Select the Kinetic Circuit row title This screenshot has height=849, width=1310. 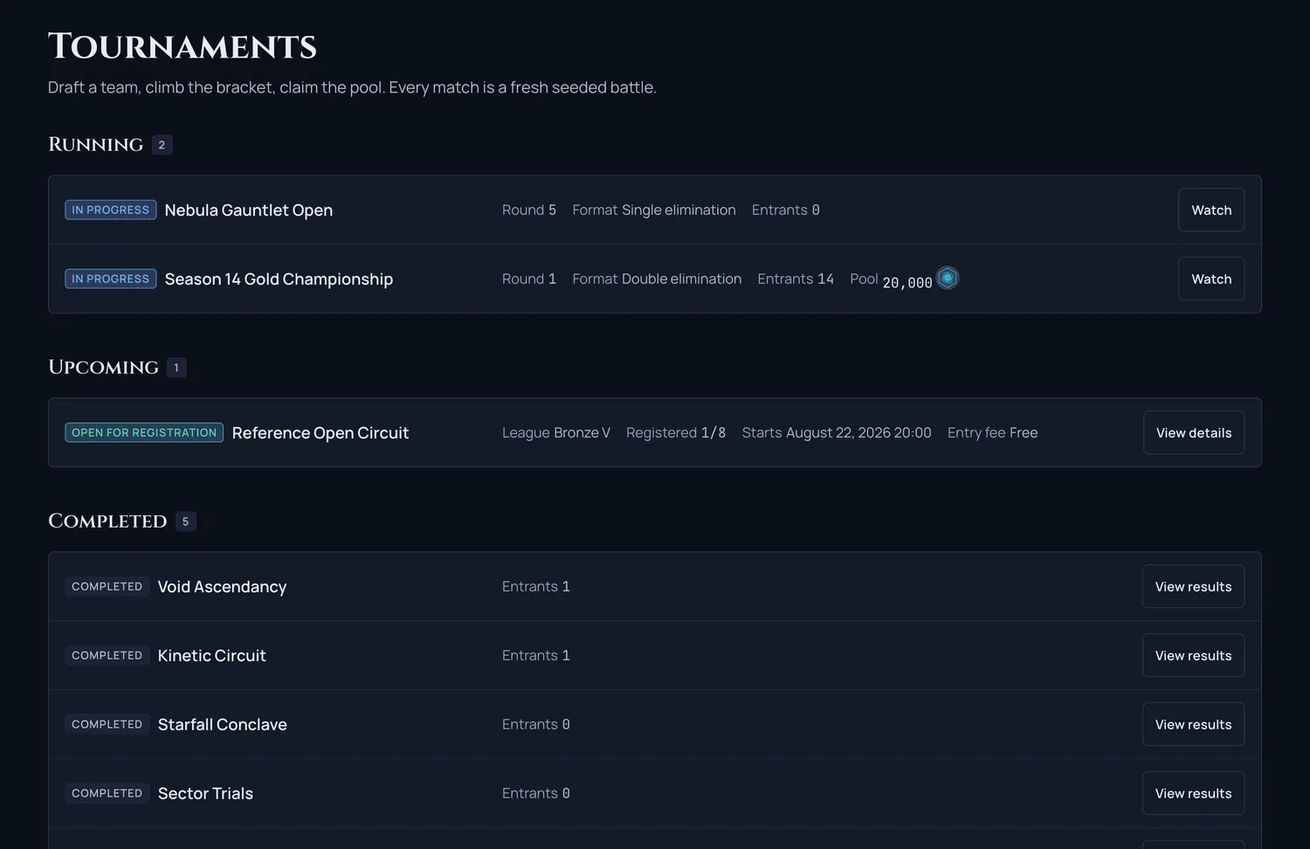[x=211, y=655]
